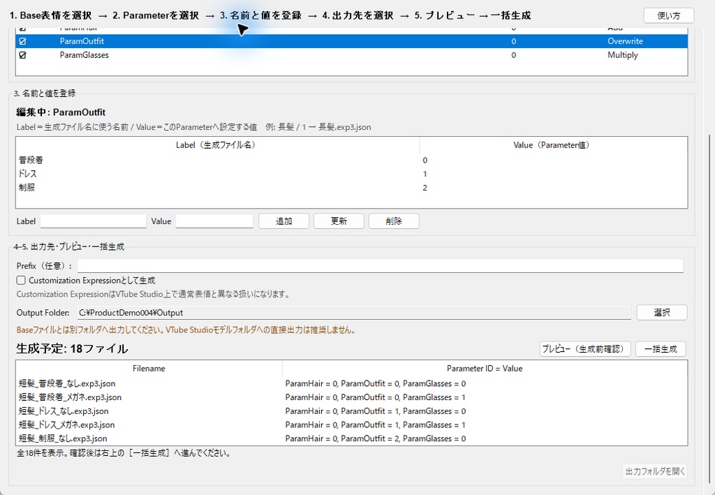
Task: Click the 削除 button
Action: pyautogui.click(x=394, y=221)
